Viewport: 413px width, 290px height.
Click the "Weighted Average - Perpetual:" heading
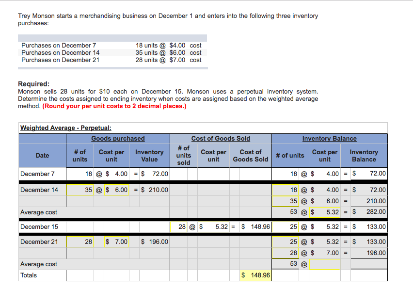pyautogui.click(x=66, y=128)
